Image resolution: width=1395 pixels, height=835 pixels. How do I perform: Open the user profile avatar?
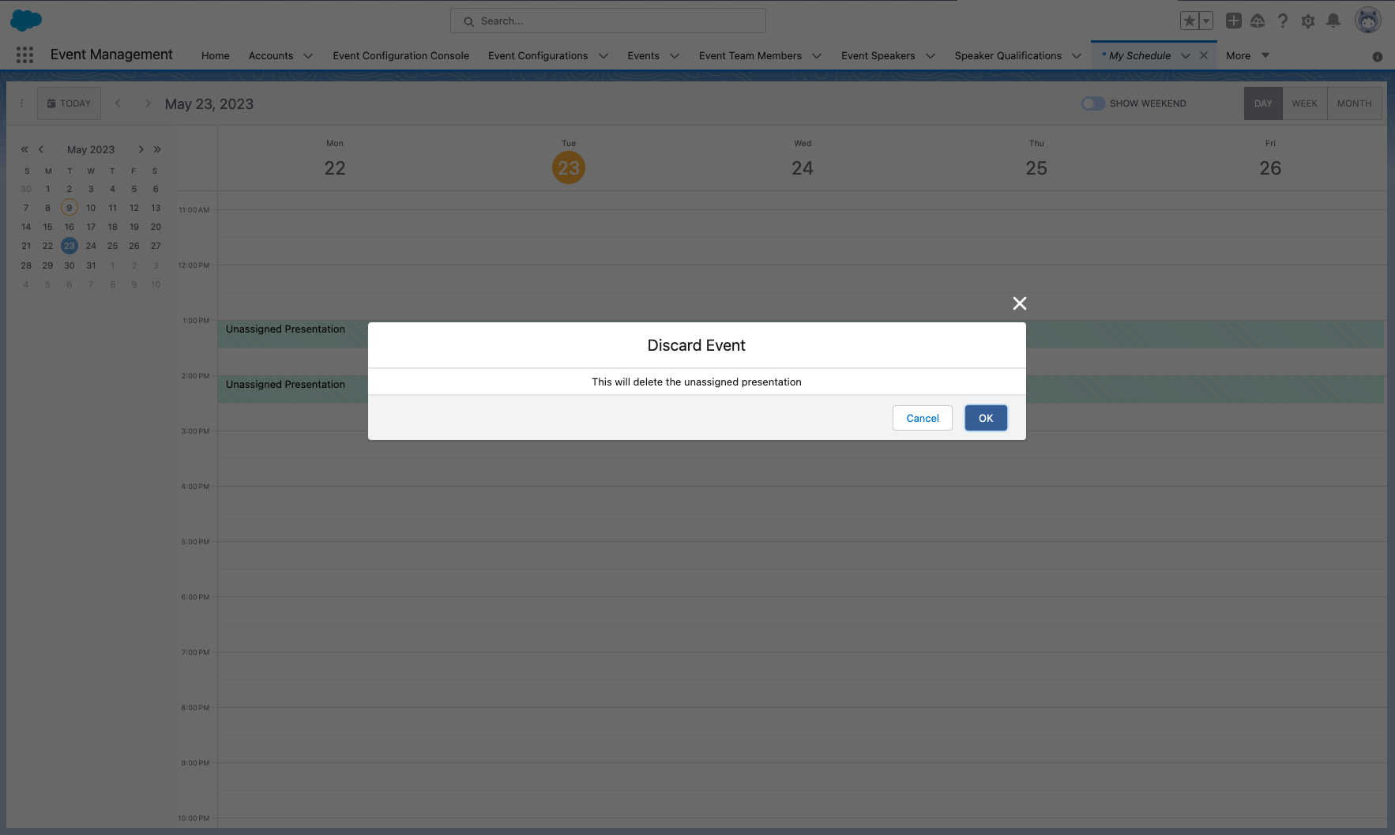[1367, 21]
